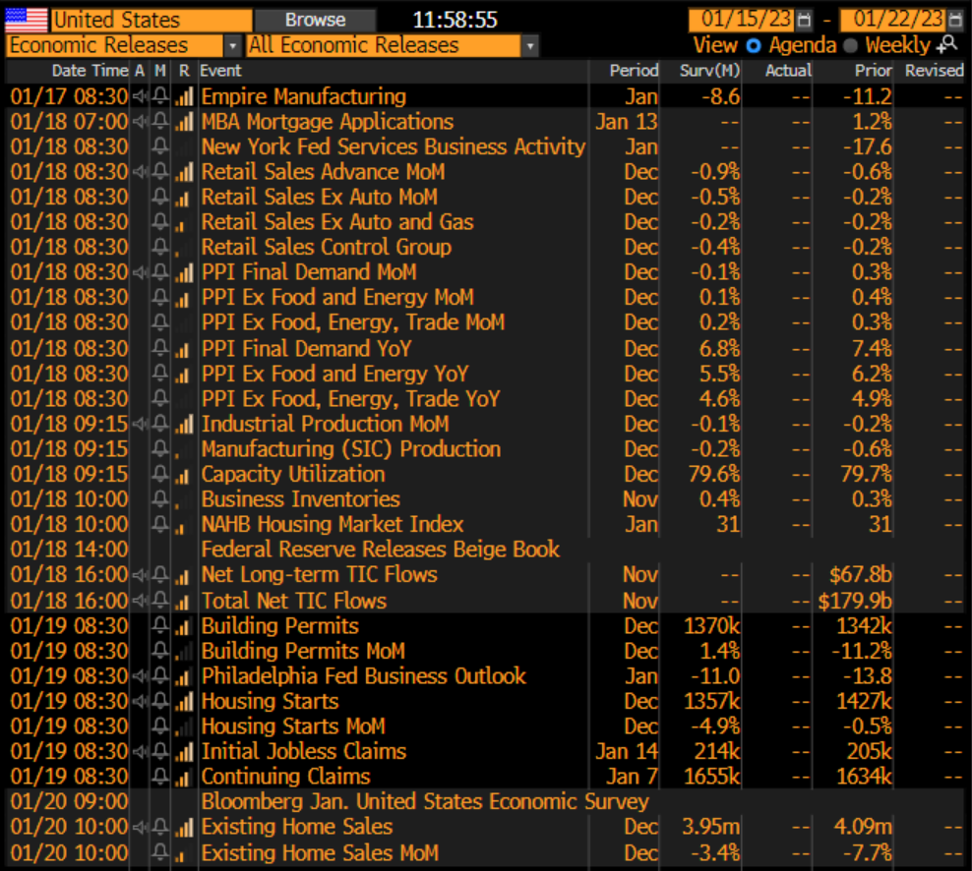Select Retail Sales Ex Auto and Gas row

pyautogui.click(x=486, y=222)
